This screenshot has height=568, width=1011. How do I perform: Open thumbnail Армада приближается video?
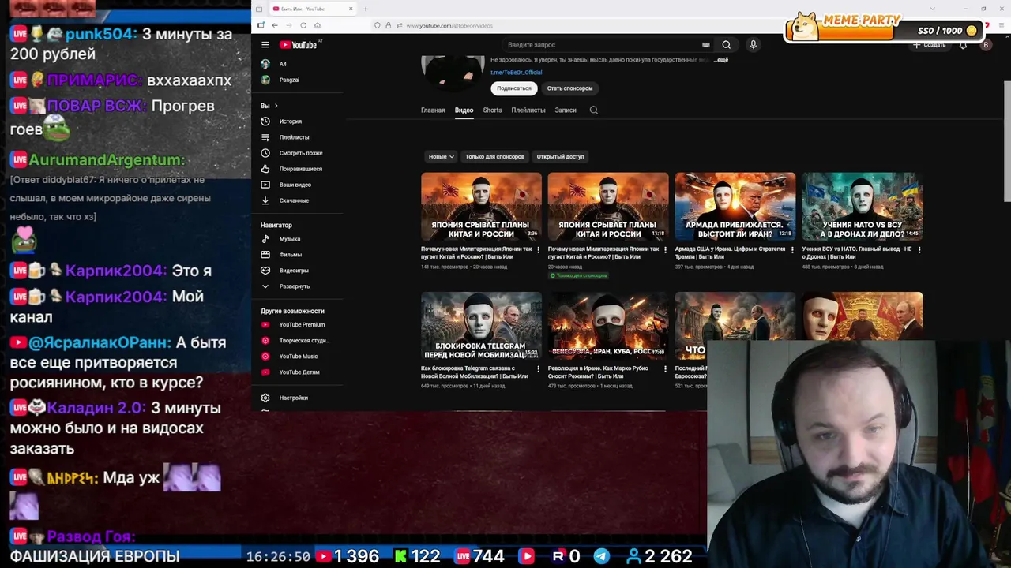(x=735, y=207)
